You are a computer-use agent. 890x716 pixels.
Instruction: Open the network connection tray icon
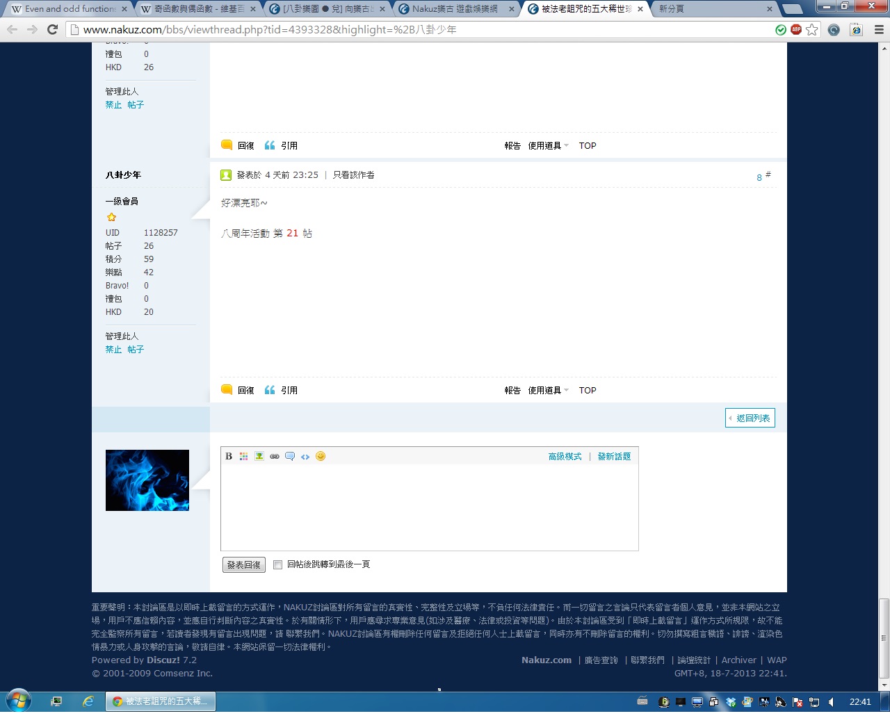click(814, 702)
